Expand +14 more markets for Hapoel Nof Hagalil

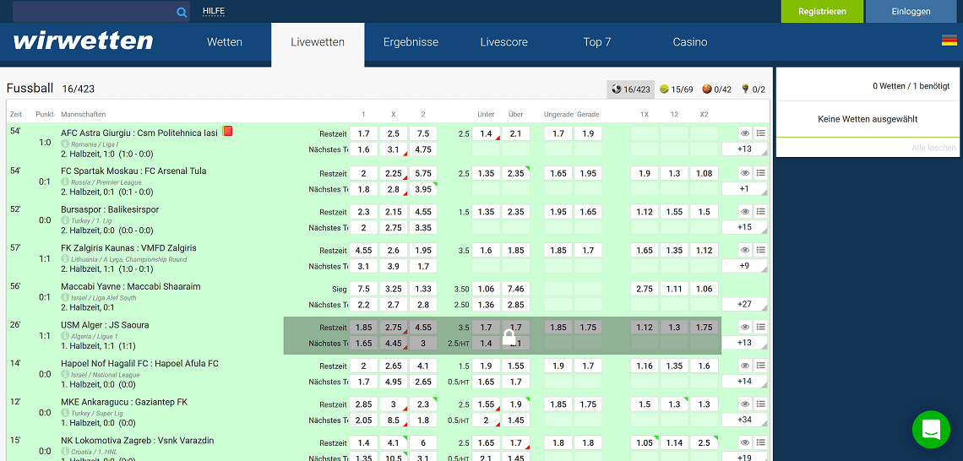click(x=744, y=381)
